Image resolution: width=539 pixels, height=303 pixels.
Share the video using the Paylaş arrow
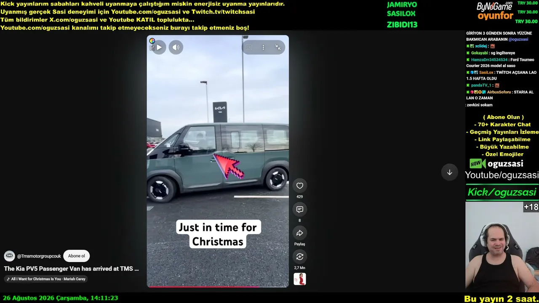coord(300,233)
